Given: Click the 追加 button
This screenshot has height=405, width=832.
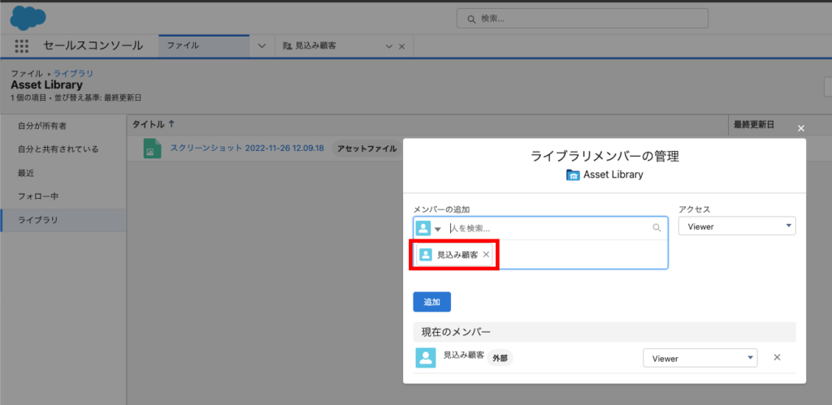Looking at the screenshot, I should [x=431, y=302].
